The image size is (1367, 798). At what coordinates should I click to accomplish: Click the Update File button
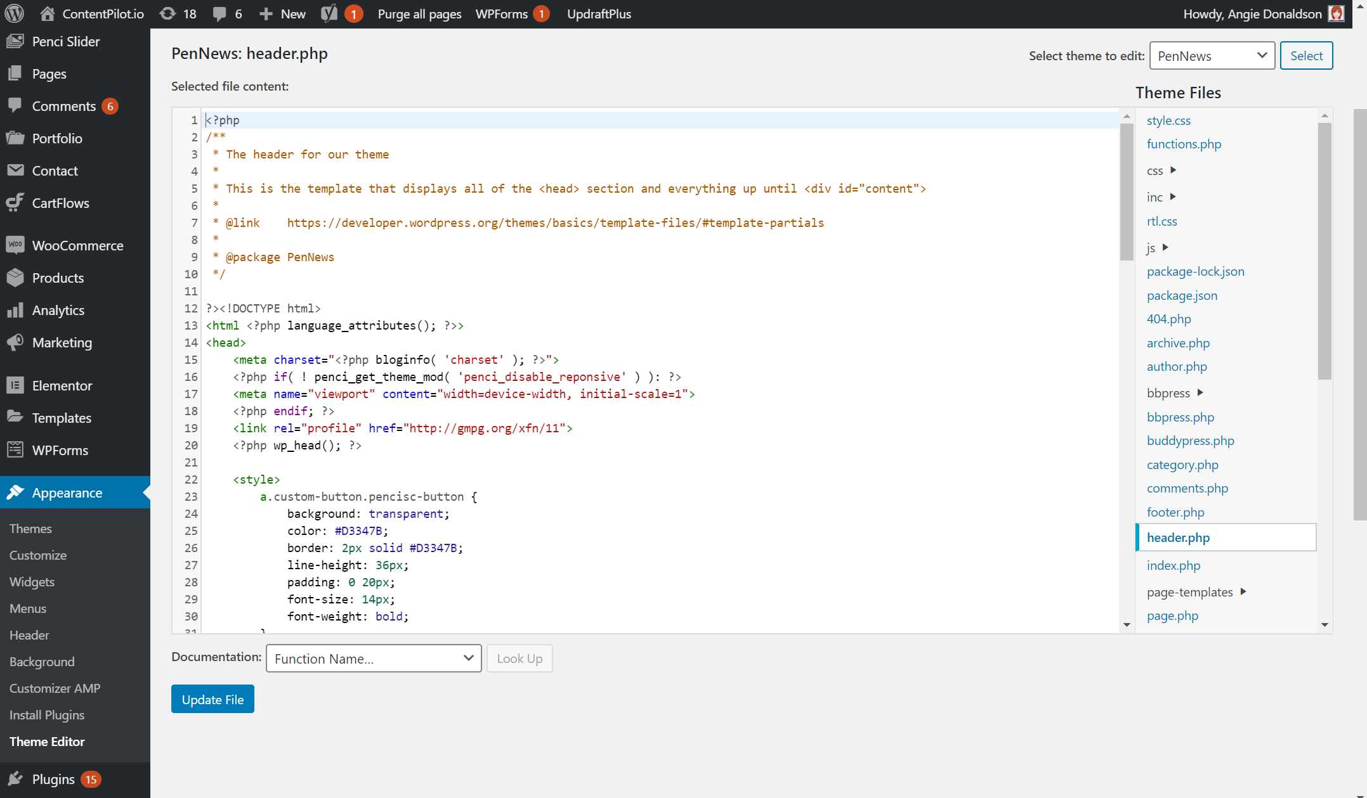click(213, 699)
